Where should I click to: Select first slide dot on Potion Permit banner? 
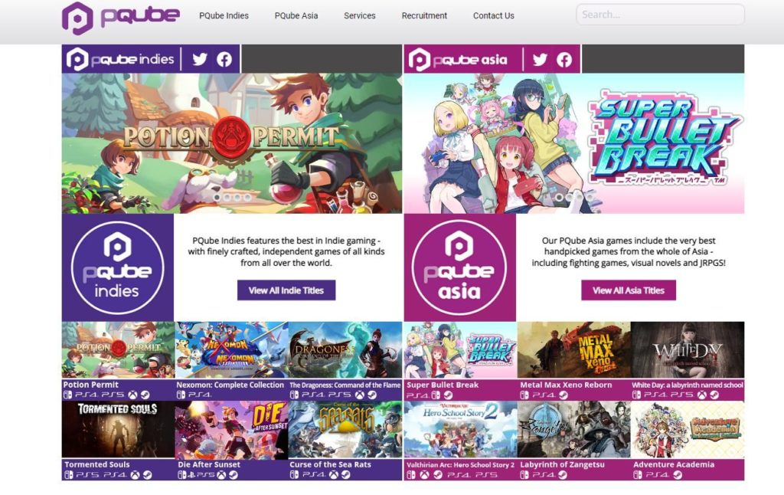[217, 197]
